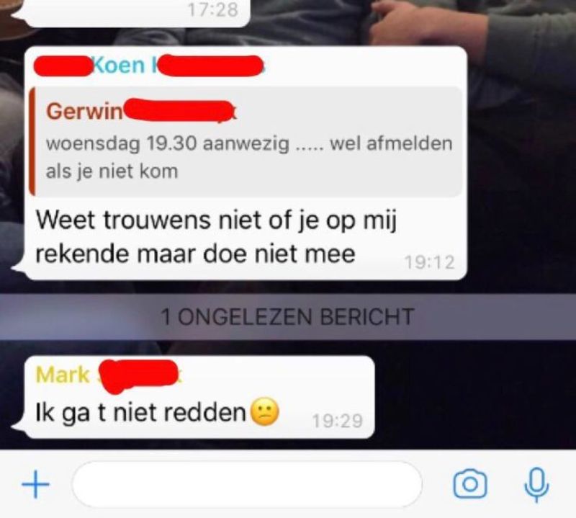Image resolution: width=576 pixels, height=518 pixels.
Task: Click the '1 ONGELEZEN BERICHT' banner
Action: click(x=288, y=317)
